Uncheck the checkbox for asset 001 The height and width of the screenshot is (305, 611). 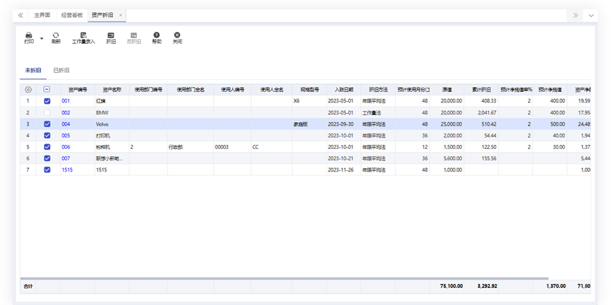[x=47, y=101]
